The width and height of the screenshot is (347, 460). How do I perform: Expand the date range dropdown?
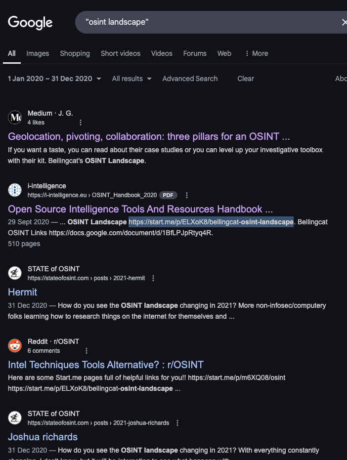coord(54,79)
